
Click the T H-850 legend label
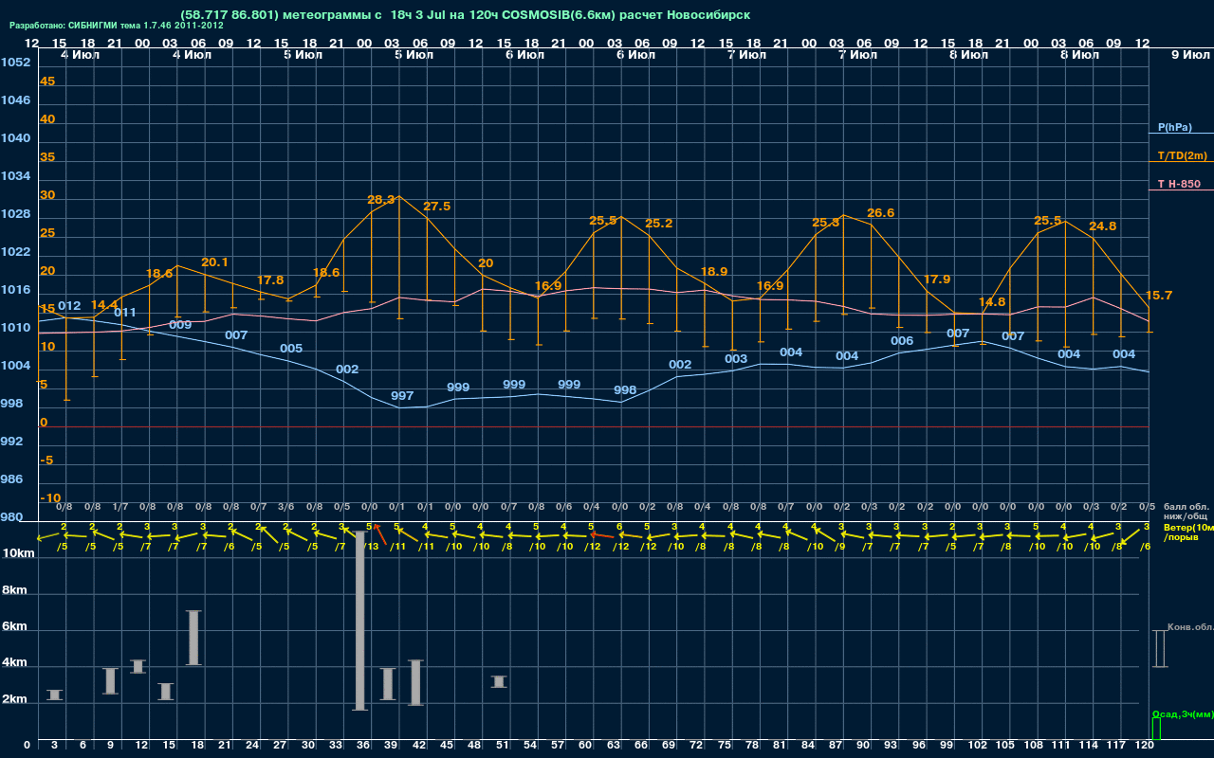click(x=1179, y=184)
